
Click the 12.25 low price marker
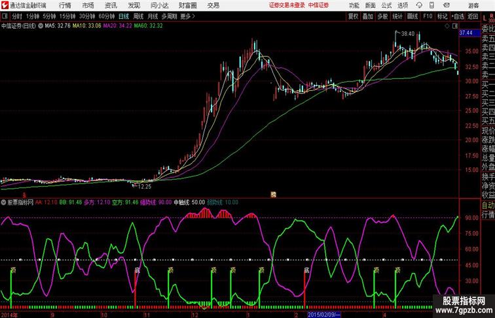(x=145, y=186)
